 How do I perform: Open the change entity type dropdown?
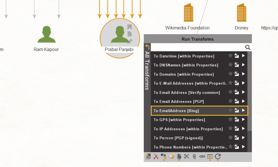click(x=163, y=157)
